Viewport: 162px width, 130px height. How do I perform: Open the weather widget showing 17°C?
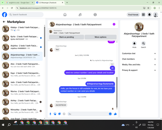125,125
